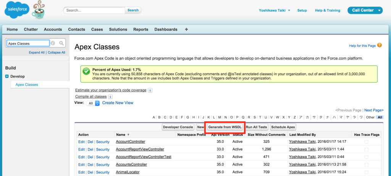Open the info icon in sidebar search
The height and width of the screenshot is (176, 391).
53,43
